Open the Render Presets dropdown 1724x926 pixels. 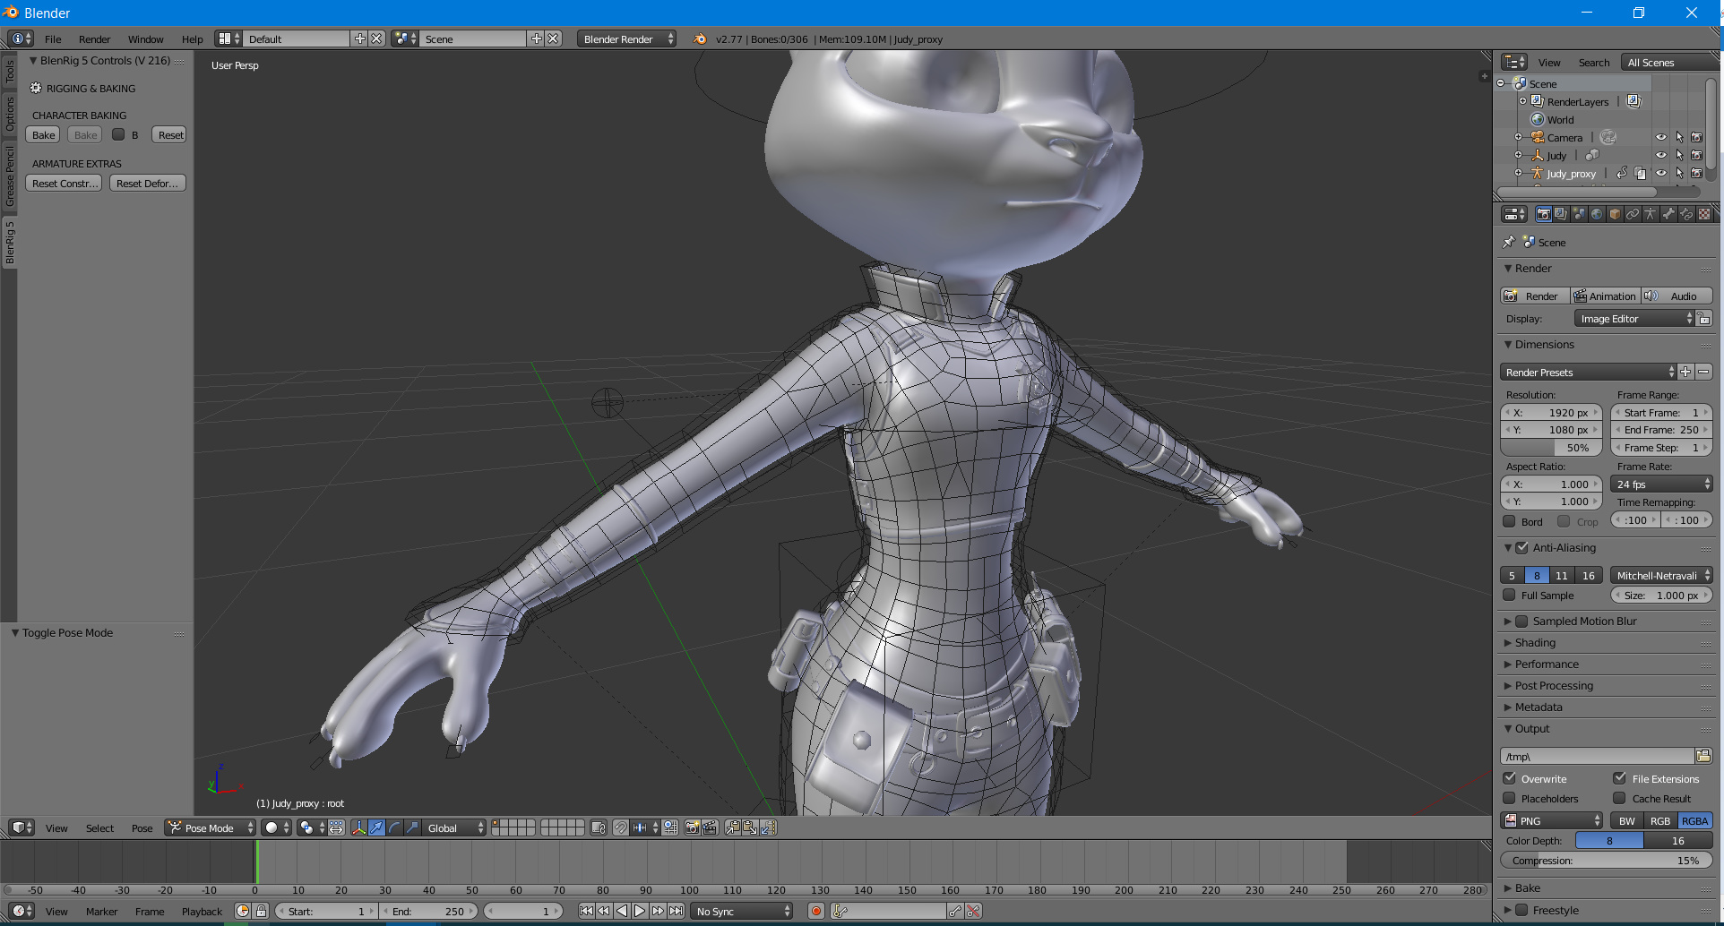[1588, 372]
